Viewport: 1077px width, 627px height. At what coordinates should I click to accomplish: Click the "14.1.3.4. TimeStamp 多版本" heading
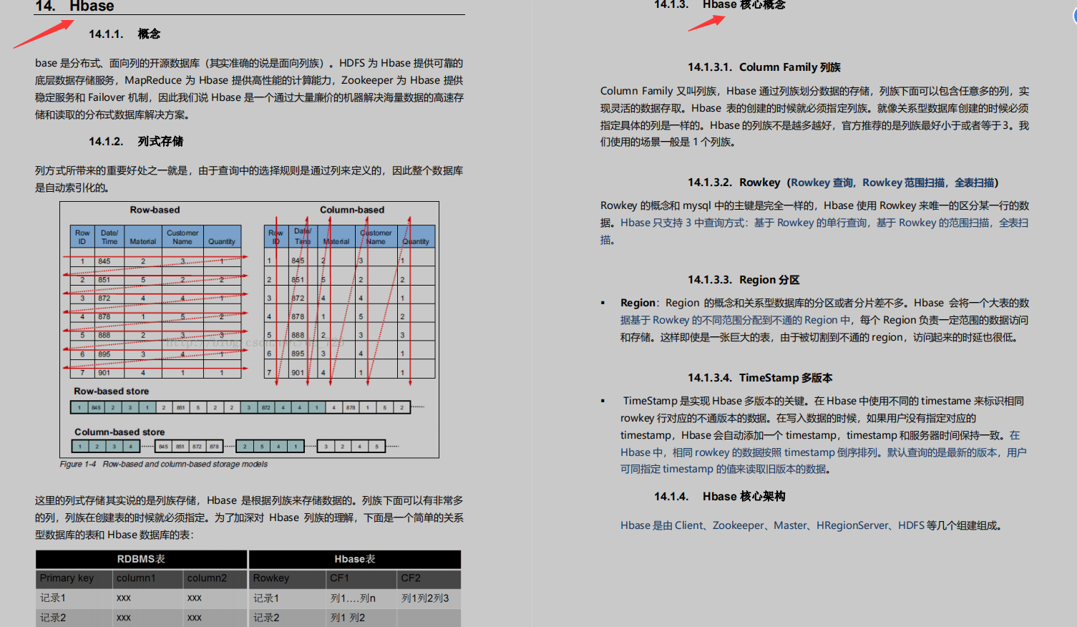click(x=760, y=378)
